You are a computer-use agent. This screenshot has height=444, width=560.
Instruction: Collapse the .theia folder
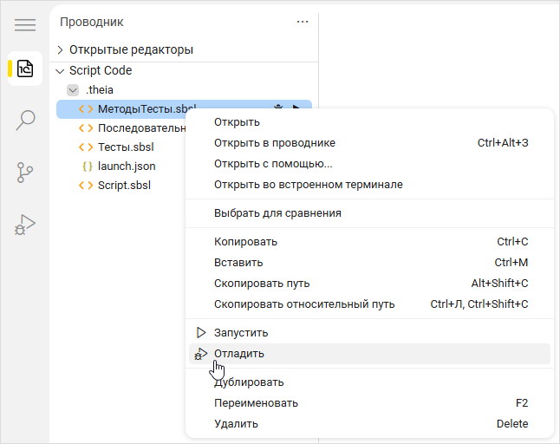coord(73,89)
